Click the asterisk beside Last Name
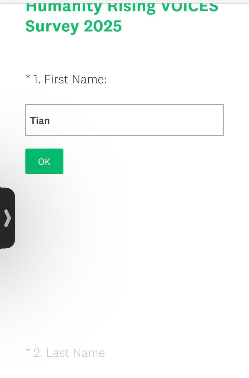Viewport: 249px width, 378px height. [28, 351]
